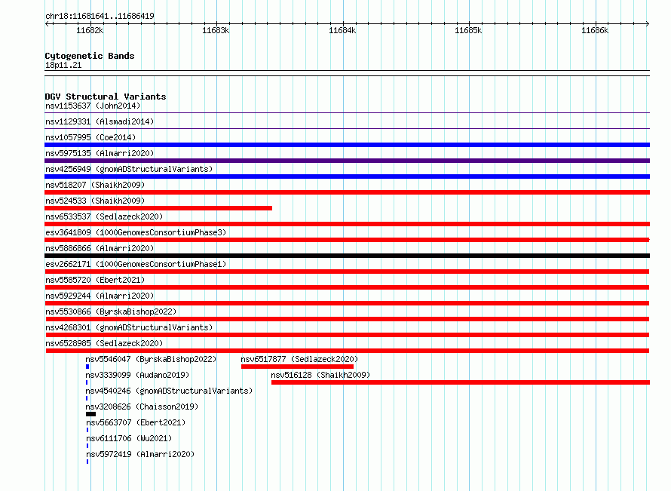Viewport: 671px width, 491px height.
Task: Select the nsv5929244 (Almarri2020) label
Action: click(x=100, y=296)
